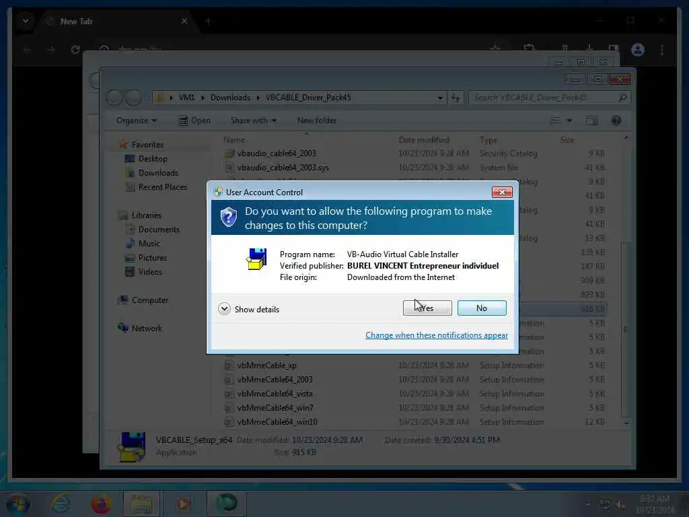Viewport: 689px width, 517px height.
Task: Sort by Name column header
Action: pos(234,140)
